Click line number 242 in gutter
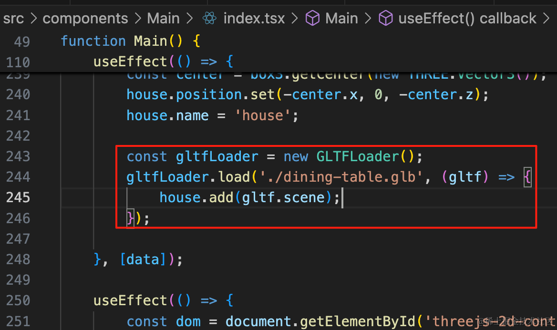 click(18, 136)
